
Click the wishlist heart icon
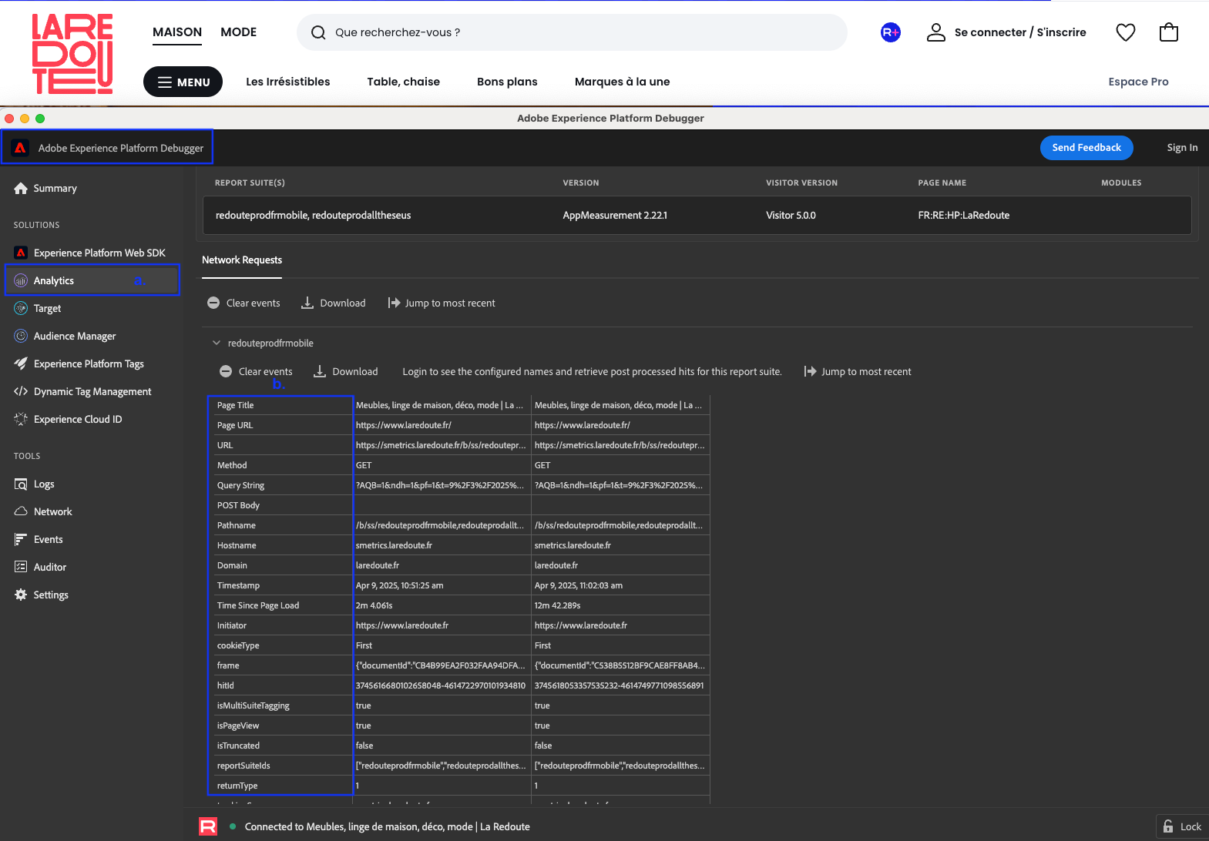pyautogui.click(x=1125, y=32)
